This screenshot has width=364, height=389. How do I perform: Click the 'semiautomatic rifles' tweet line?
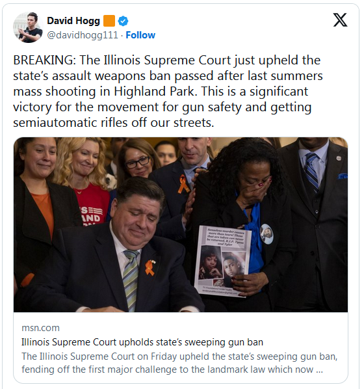click(113, 122)
